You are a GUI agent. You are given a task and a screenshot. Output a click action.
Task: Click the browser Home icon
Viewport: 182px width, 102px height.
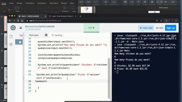tap(22, 21)
